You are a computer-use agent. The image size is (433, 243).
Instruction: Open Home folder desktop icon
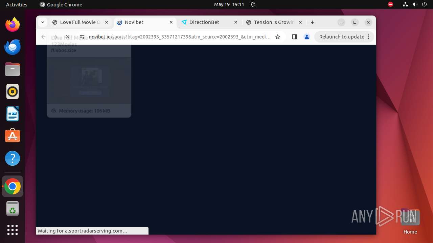point(410,221)
